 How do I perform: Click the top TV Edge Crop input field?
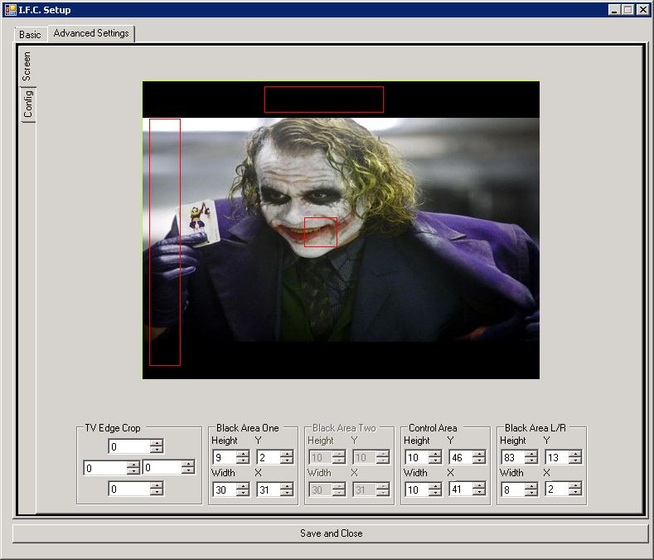coord(128,446)
